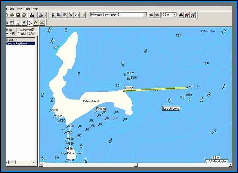Image resolution: width=238 pixels, height=173 pixels.
Task: Open a file with the Open folder icon
Action: [x=12, y=15]
